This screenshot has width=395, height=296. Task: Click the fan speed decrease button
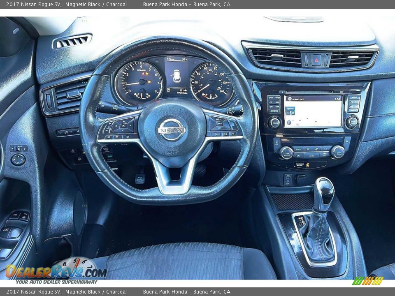click(x=308, y=149)
